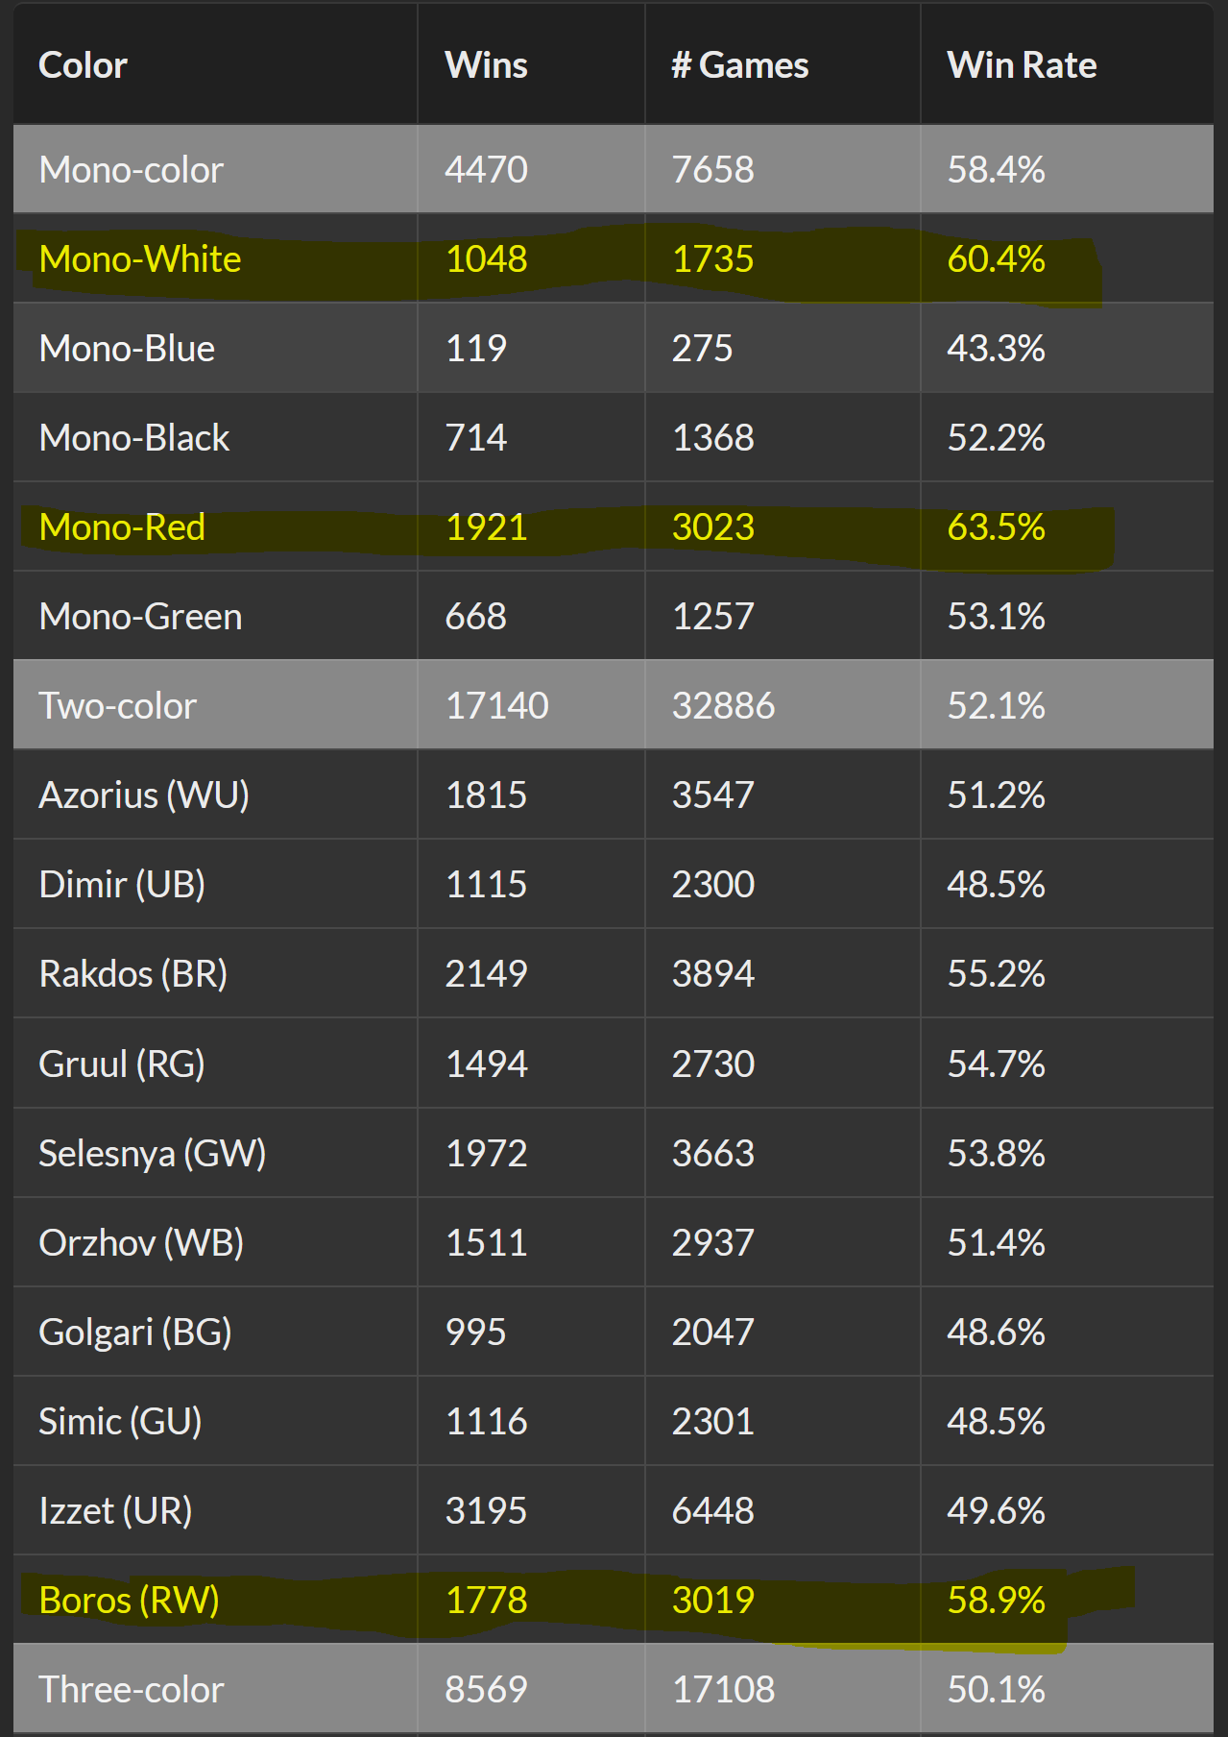Click the Mono-Red 63.5% win rate cell
This screenshot has height=1737, width=1228.
[996, 527]
